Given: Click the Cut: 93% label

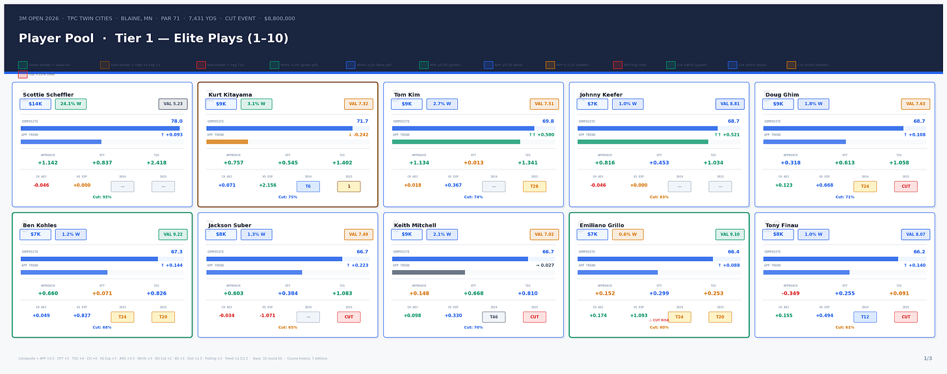Looking at the screenshot, I should [102, 197].
